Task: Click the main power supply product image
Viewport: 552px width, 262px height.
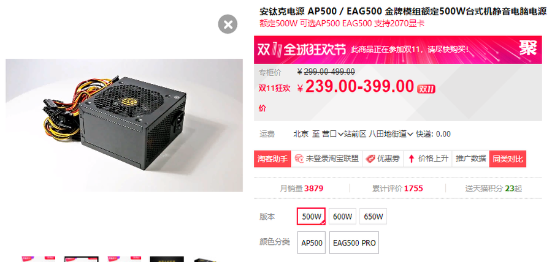Action: tap(125, 125)
